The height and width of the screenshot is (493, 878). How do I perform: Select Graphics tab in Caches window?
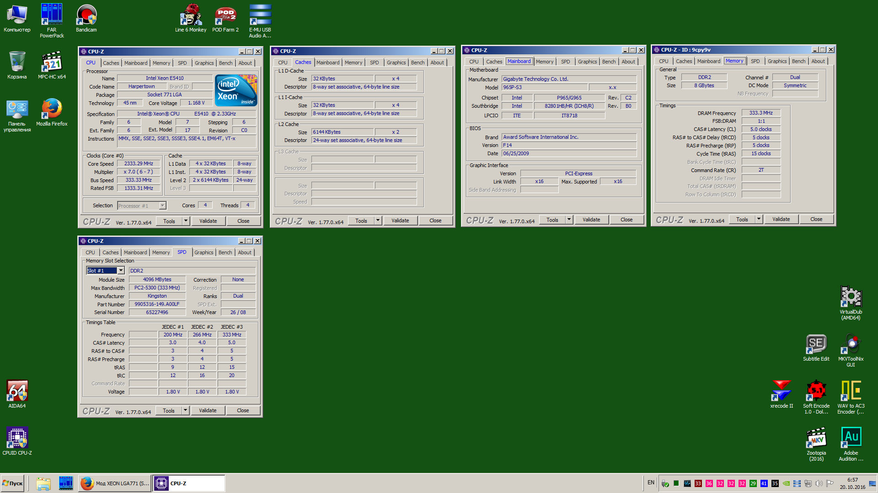click(396, 63)
